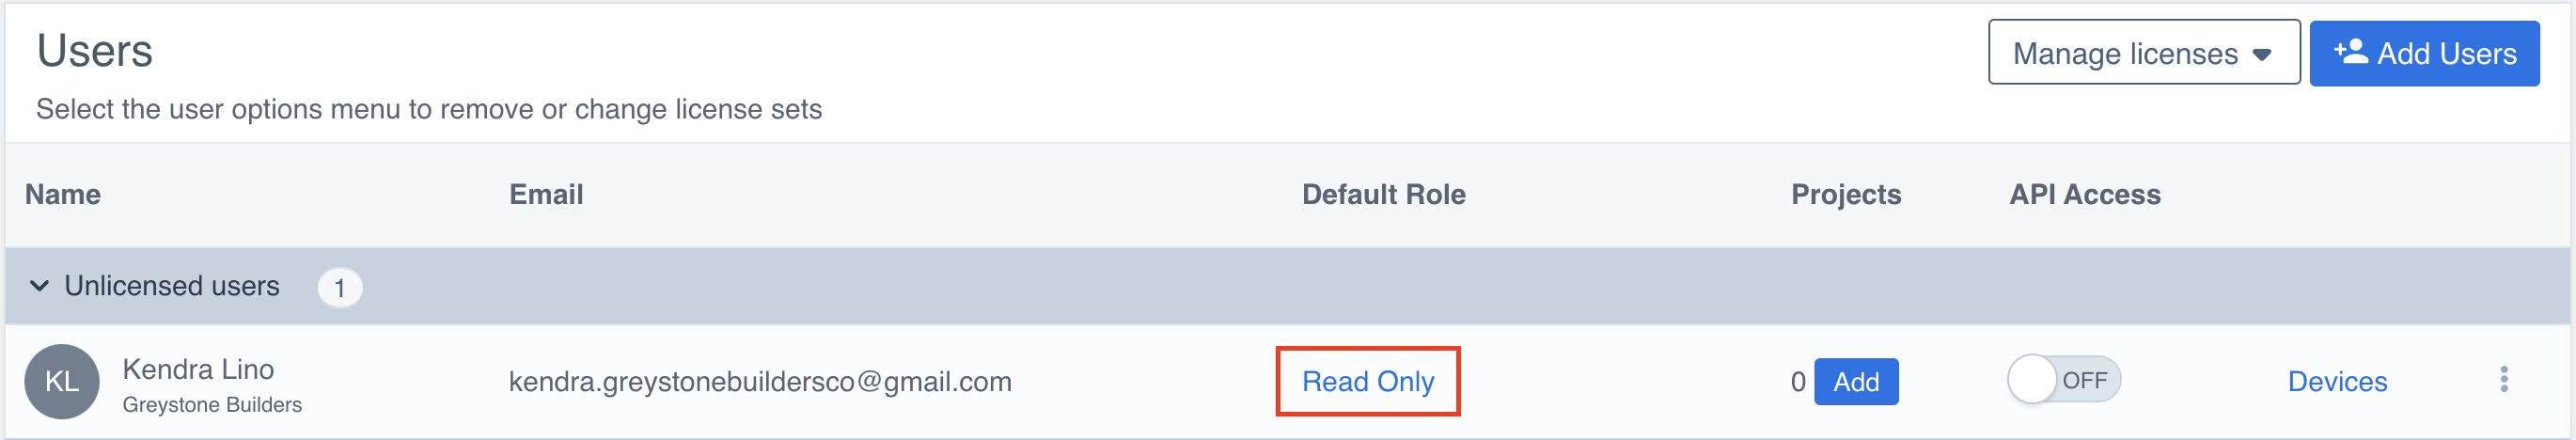The height and width of the screenshot is (440, 2576).
Task: Collapse the Unlicensed users group chevron
Action: pos(40,286)
